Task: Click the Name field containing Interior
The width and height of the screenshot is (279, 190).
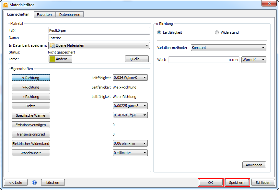Action: tap(99, 38)
